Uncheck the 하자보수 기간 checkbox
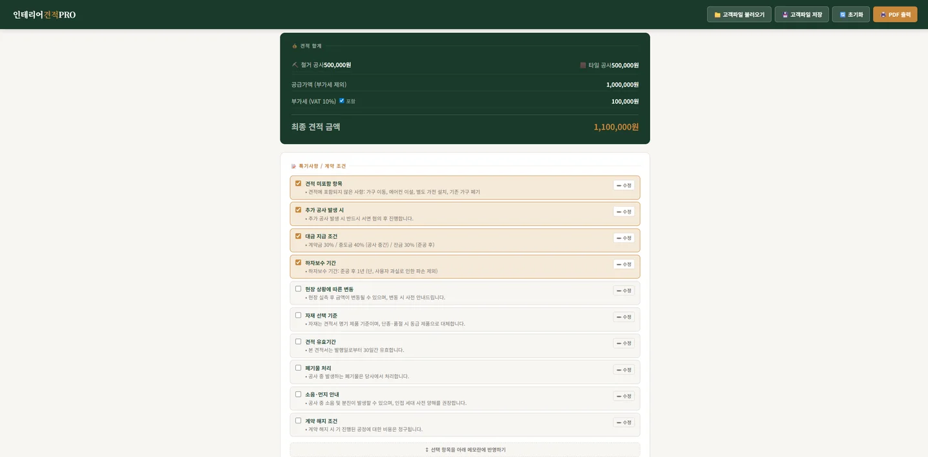928x457 pixels. pyautogui.click(x=298, y=263)
